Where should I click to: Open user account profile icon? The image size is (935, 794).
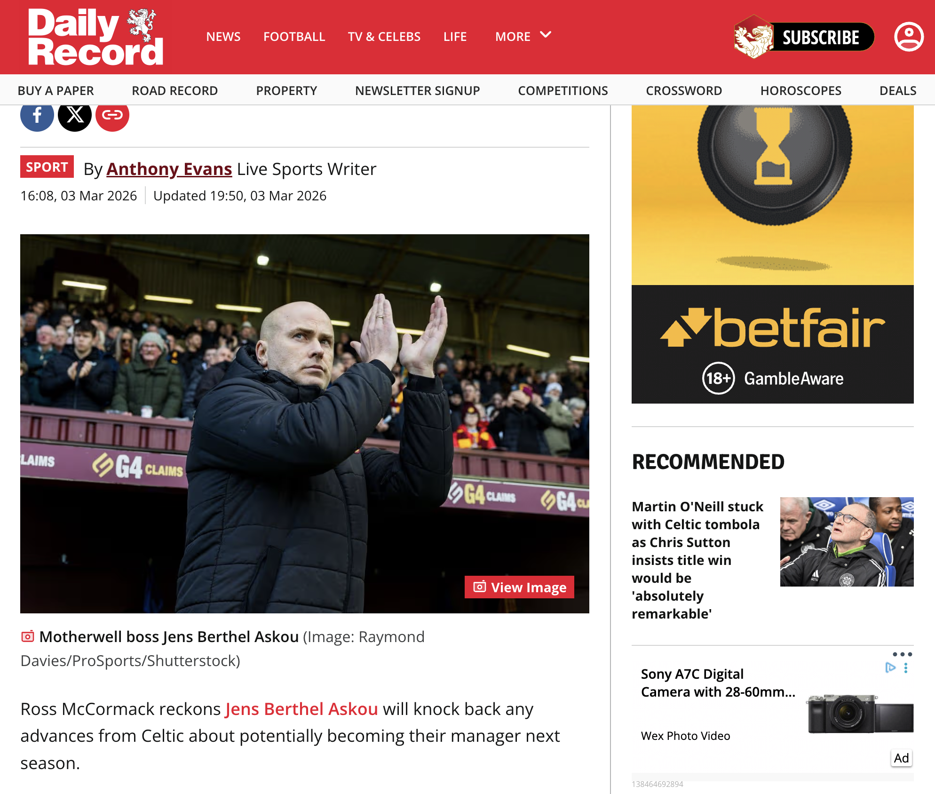click(909, 37)
